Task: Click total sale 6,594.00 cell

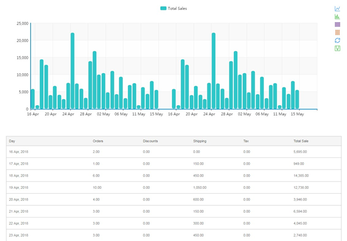Action: coord(300,211)
